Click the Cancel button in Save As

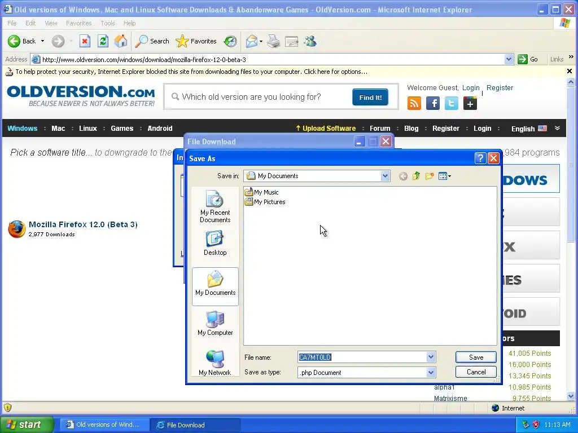pyautogui.click(x=476, y=372)
